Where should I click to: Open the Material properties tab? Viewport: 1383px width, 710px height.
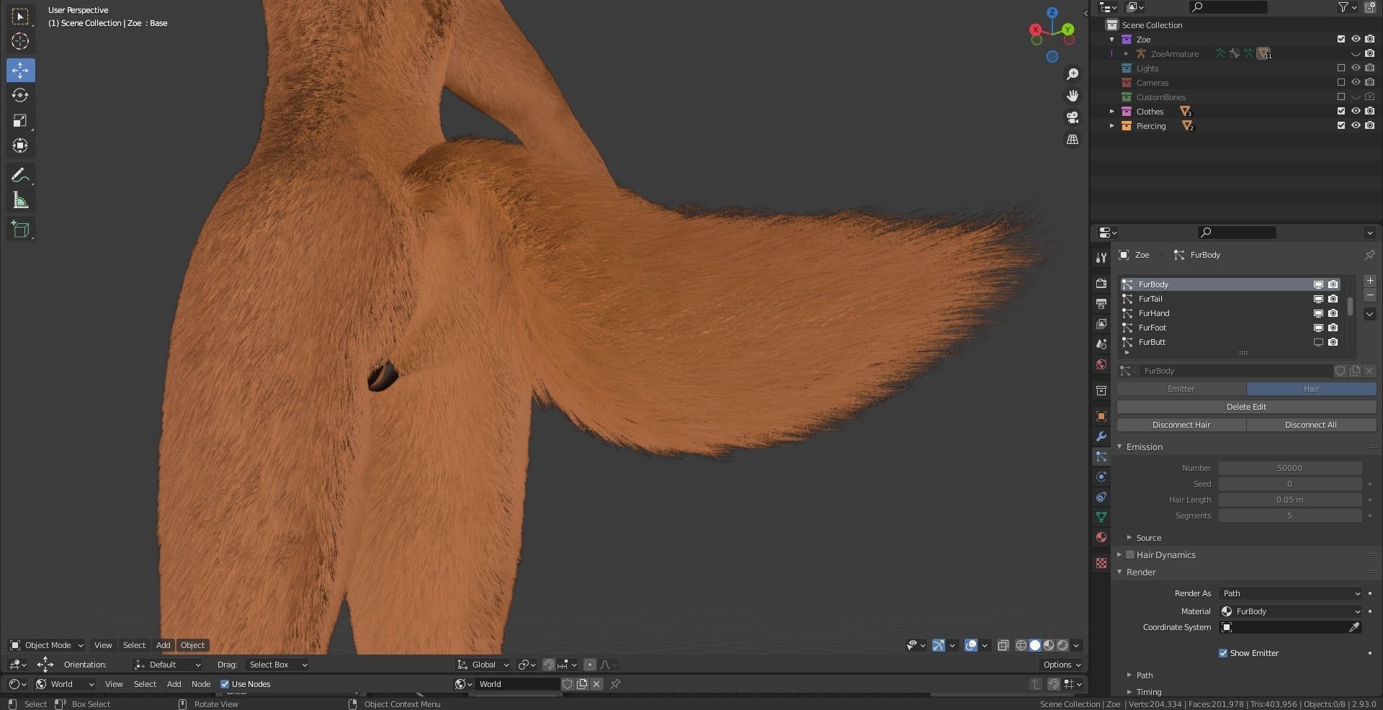(x=1101, y=537)
